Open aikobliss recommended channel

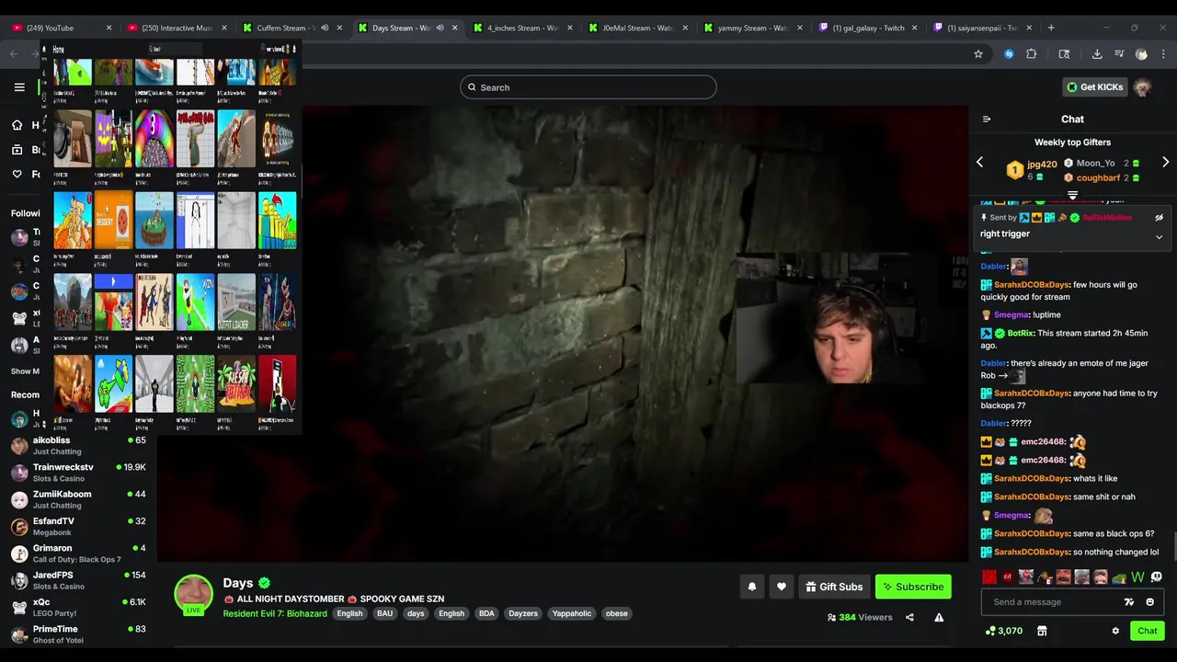pyautogui.click(x=79, y=445)
